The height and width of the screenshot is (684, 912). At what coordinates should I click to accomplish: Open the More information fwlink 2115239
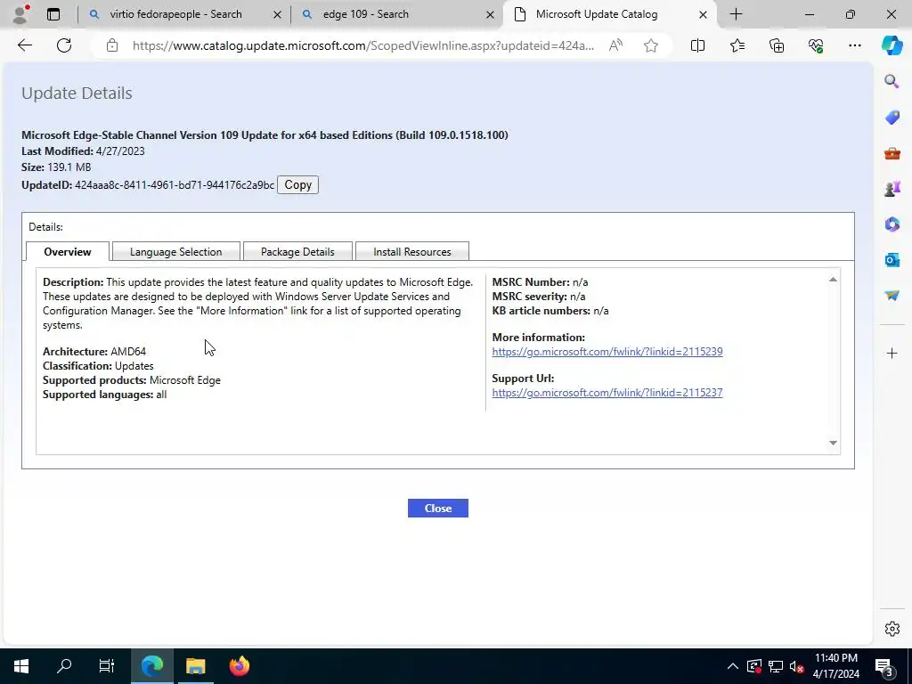pyautogui.click(x=607, y=351)
